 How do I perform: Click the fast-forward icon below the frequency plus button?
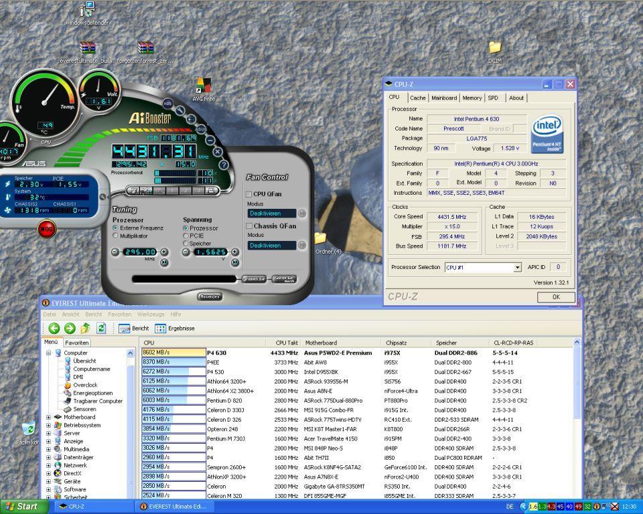click(x=165, y=262)
